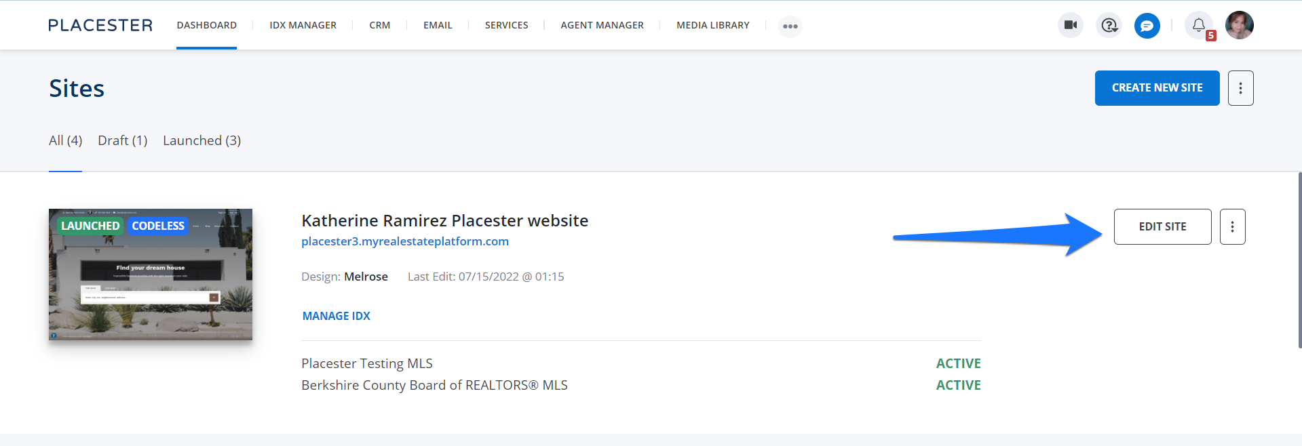Image resolution: width=1302 pixels, height=446 pixels.
Task: Click ACTIVE status for Placester Testing MLS
Action: point(958,363)
